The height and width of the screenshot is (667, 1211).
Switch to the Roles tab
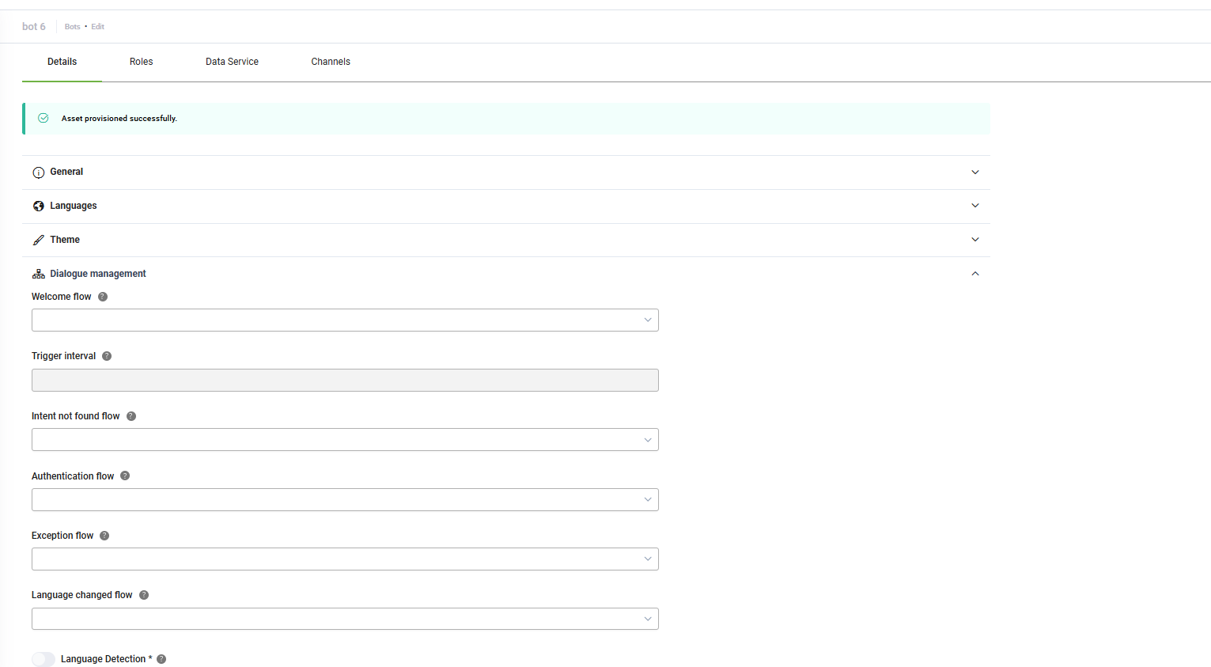(142, 62)
